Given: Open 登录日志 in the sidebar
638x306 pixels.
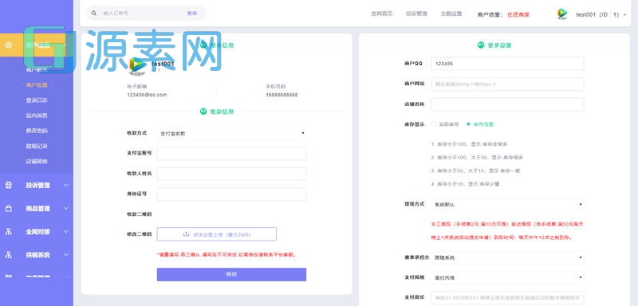Looking at the screenshot, I should pyautogui.click(x=37, y=100).
